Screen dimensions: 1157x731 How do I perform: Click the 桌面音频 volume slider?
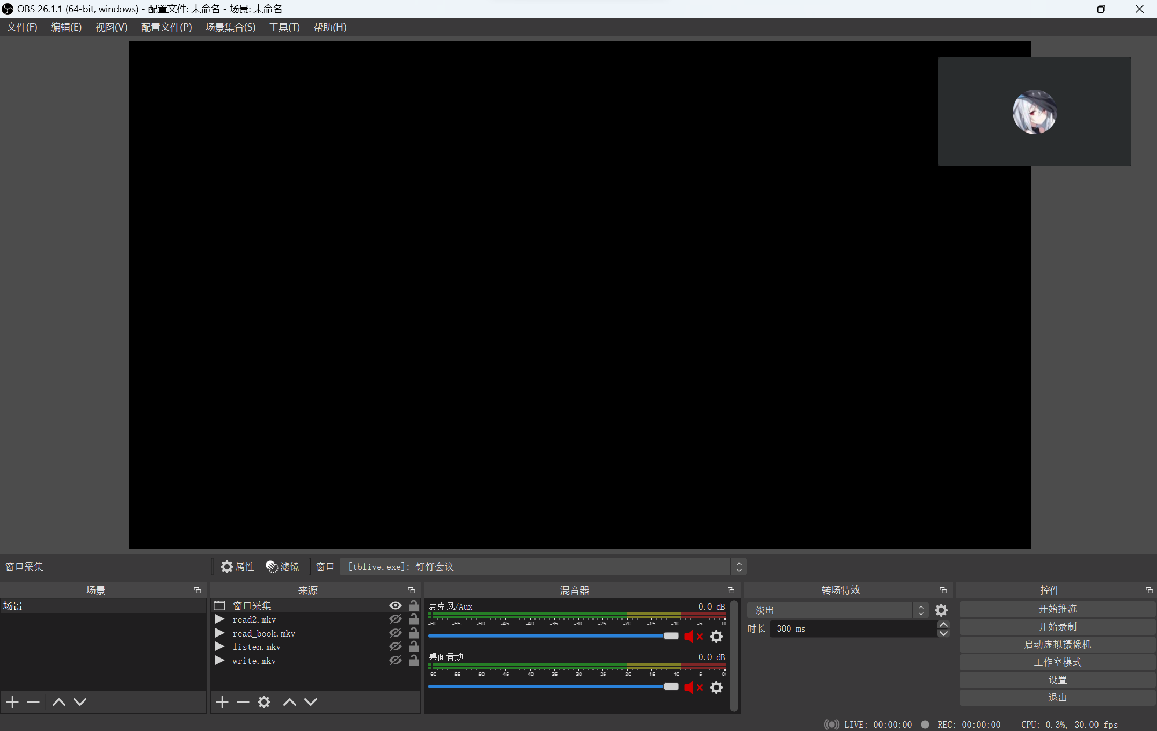(554, 687)
